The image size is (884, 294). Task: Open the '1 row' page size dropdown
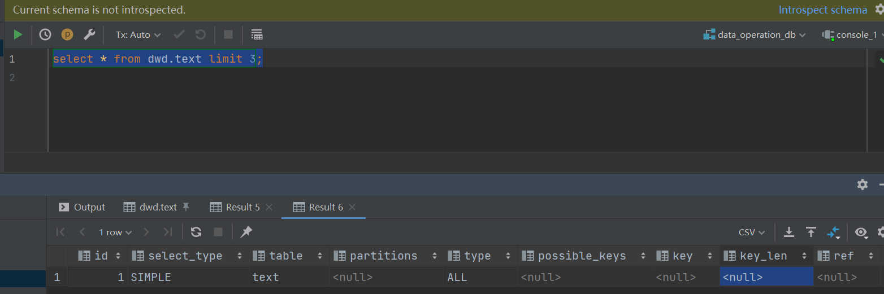(x=115, y=232)
